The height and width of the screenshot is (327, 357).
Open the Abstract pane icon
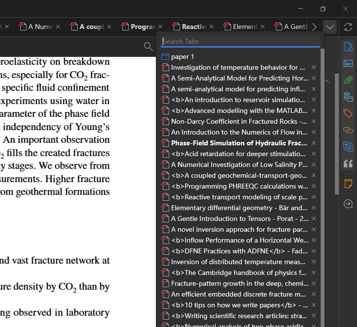coord(348,63)
